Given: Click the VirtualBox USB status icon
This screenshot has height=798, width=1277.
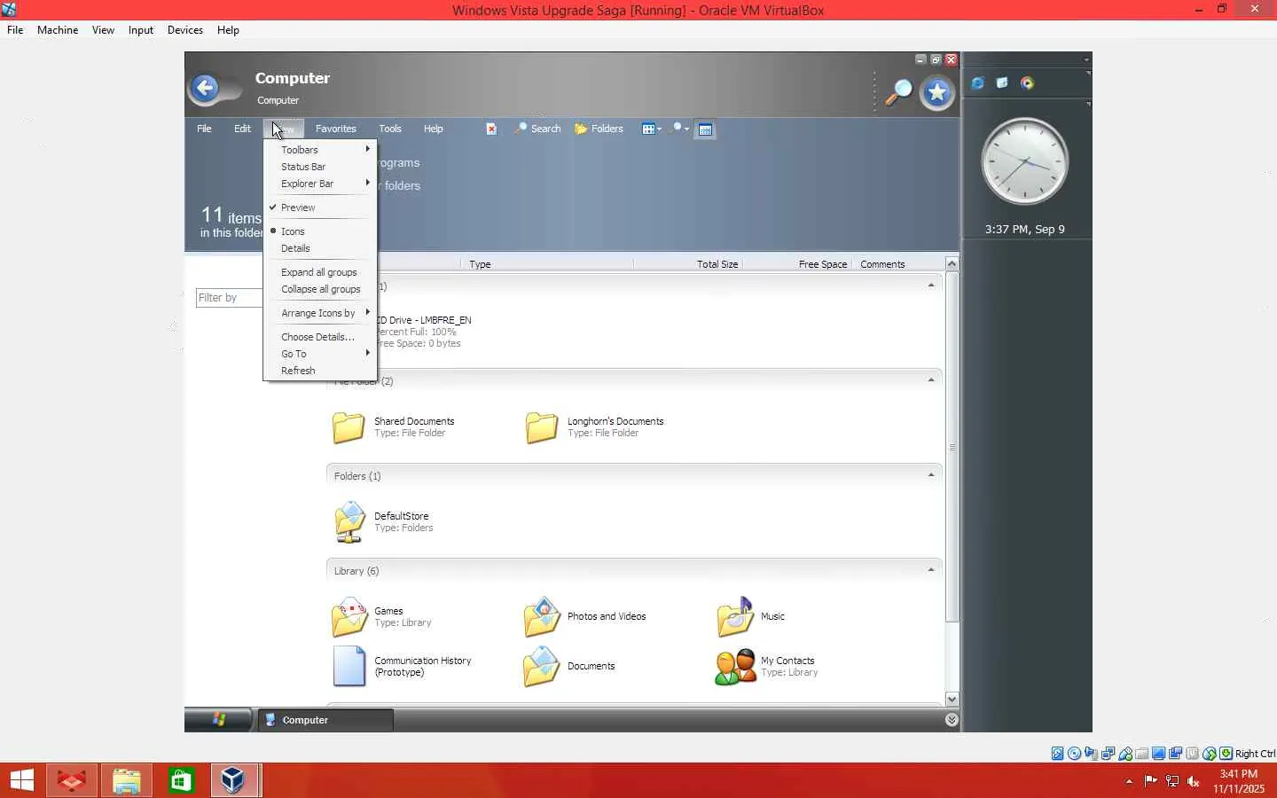Looking at the screenshot, I should 1125,754.
